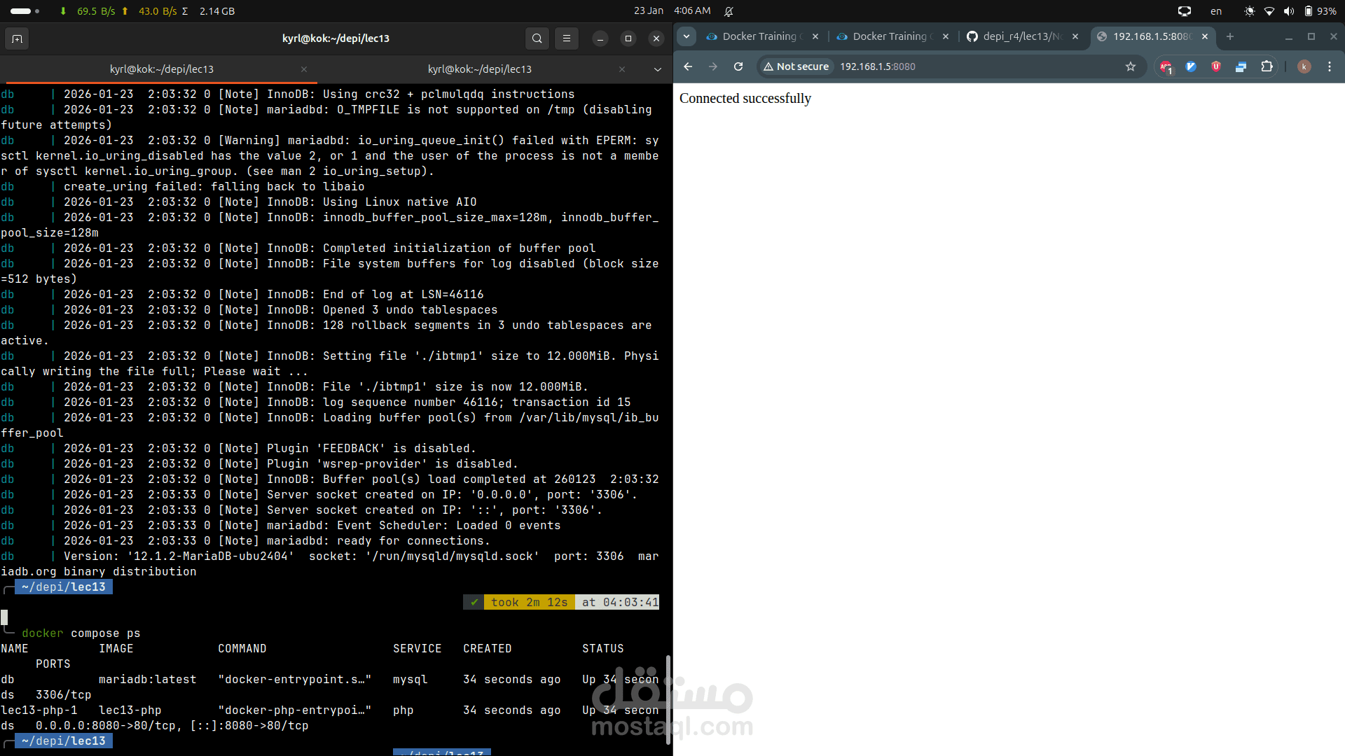Click the terminal search icon

(537, 38)
